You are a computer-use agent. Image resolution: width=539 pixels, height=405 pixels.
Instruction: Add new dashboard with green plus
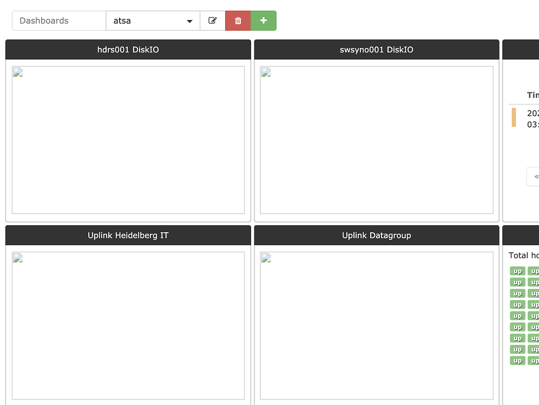coord(264,21)
